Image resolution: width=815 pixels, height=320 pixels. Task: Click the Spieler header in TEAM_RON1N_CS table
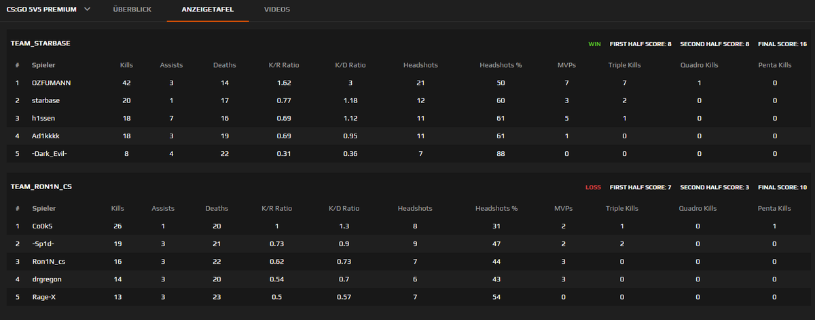pos(43,208)
